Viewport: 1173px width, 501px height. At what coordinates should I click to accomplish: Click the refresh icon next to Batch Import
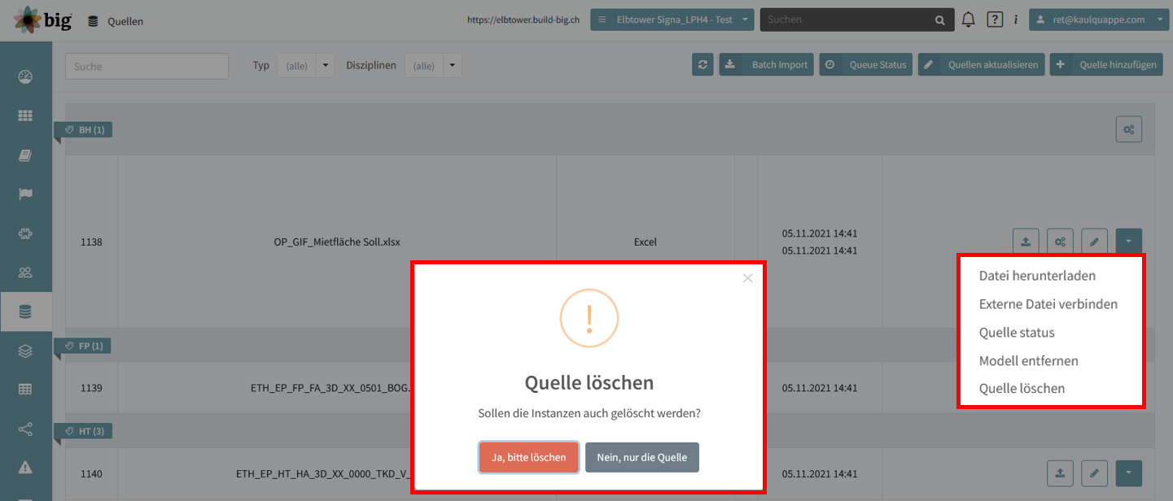point(702,64)
